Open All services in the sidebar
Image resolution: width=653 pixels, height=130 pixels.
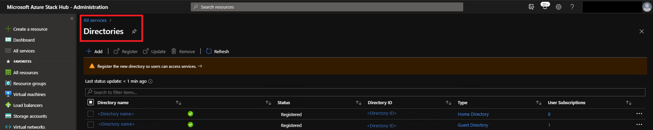click(24, 51)
